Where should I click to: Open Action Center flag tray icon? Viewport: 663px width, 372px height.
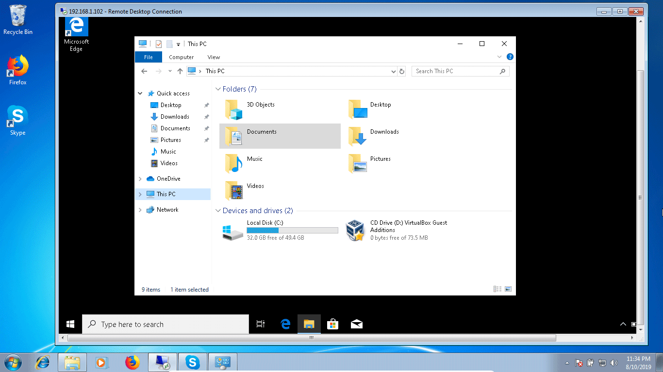click(579, 363)
